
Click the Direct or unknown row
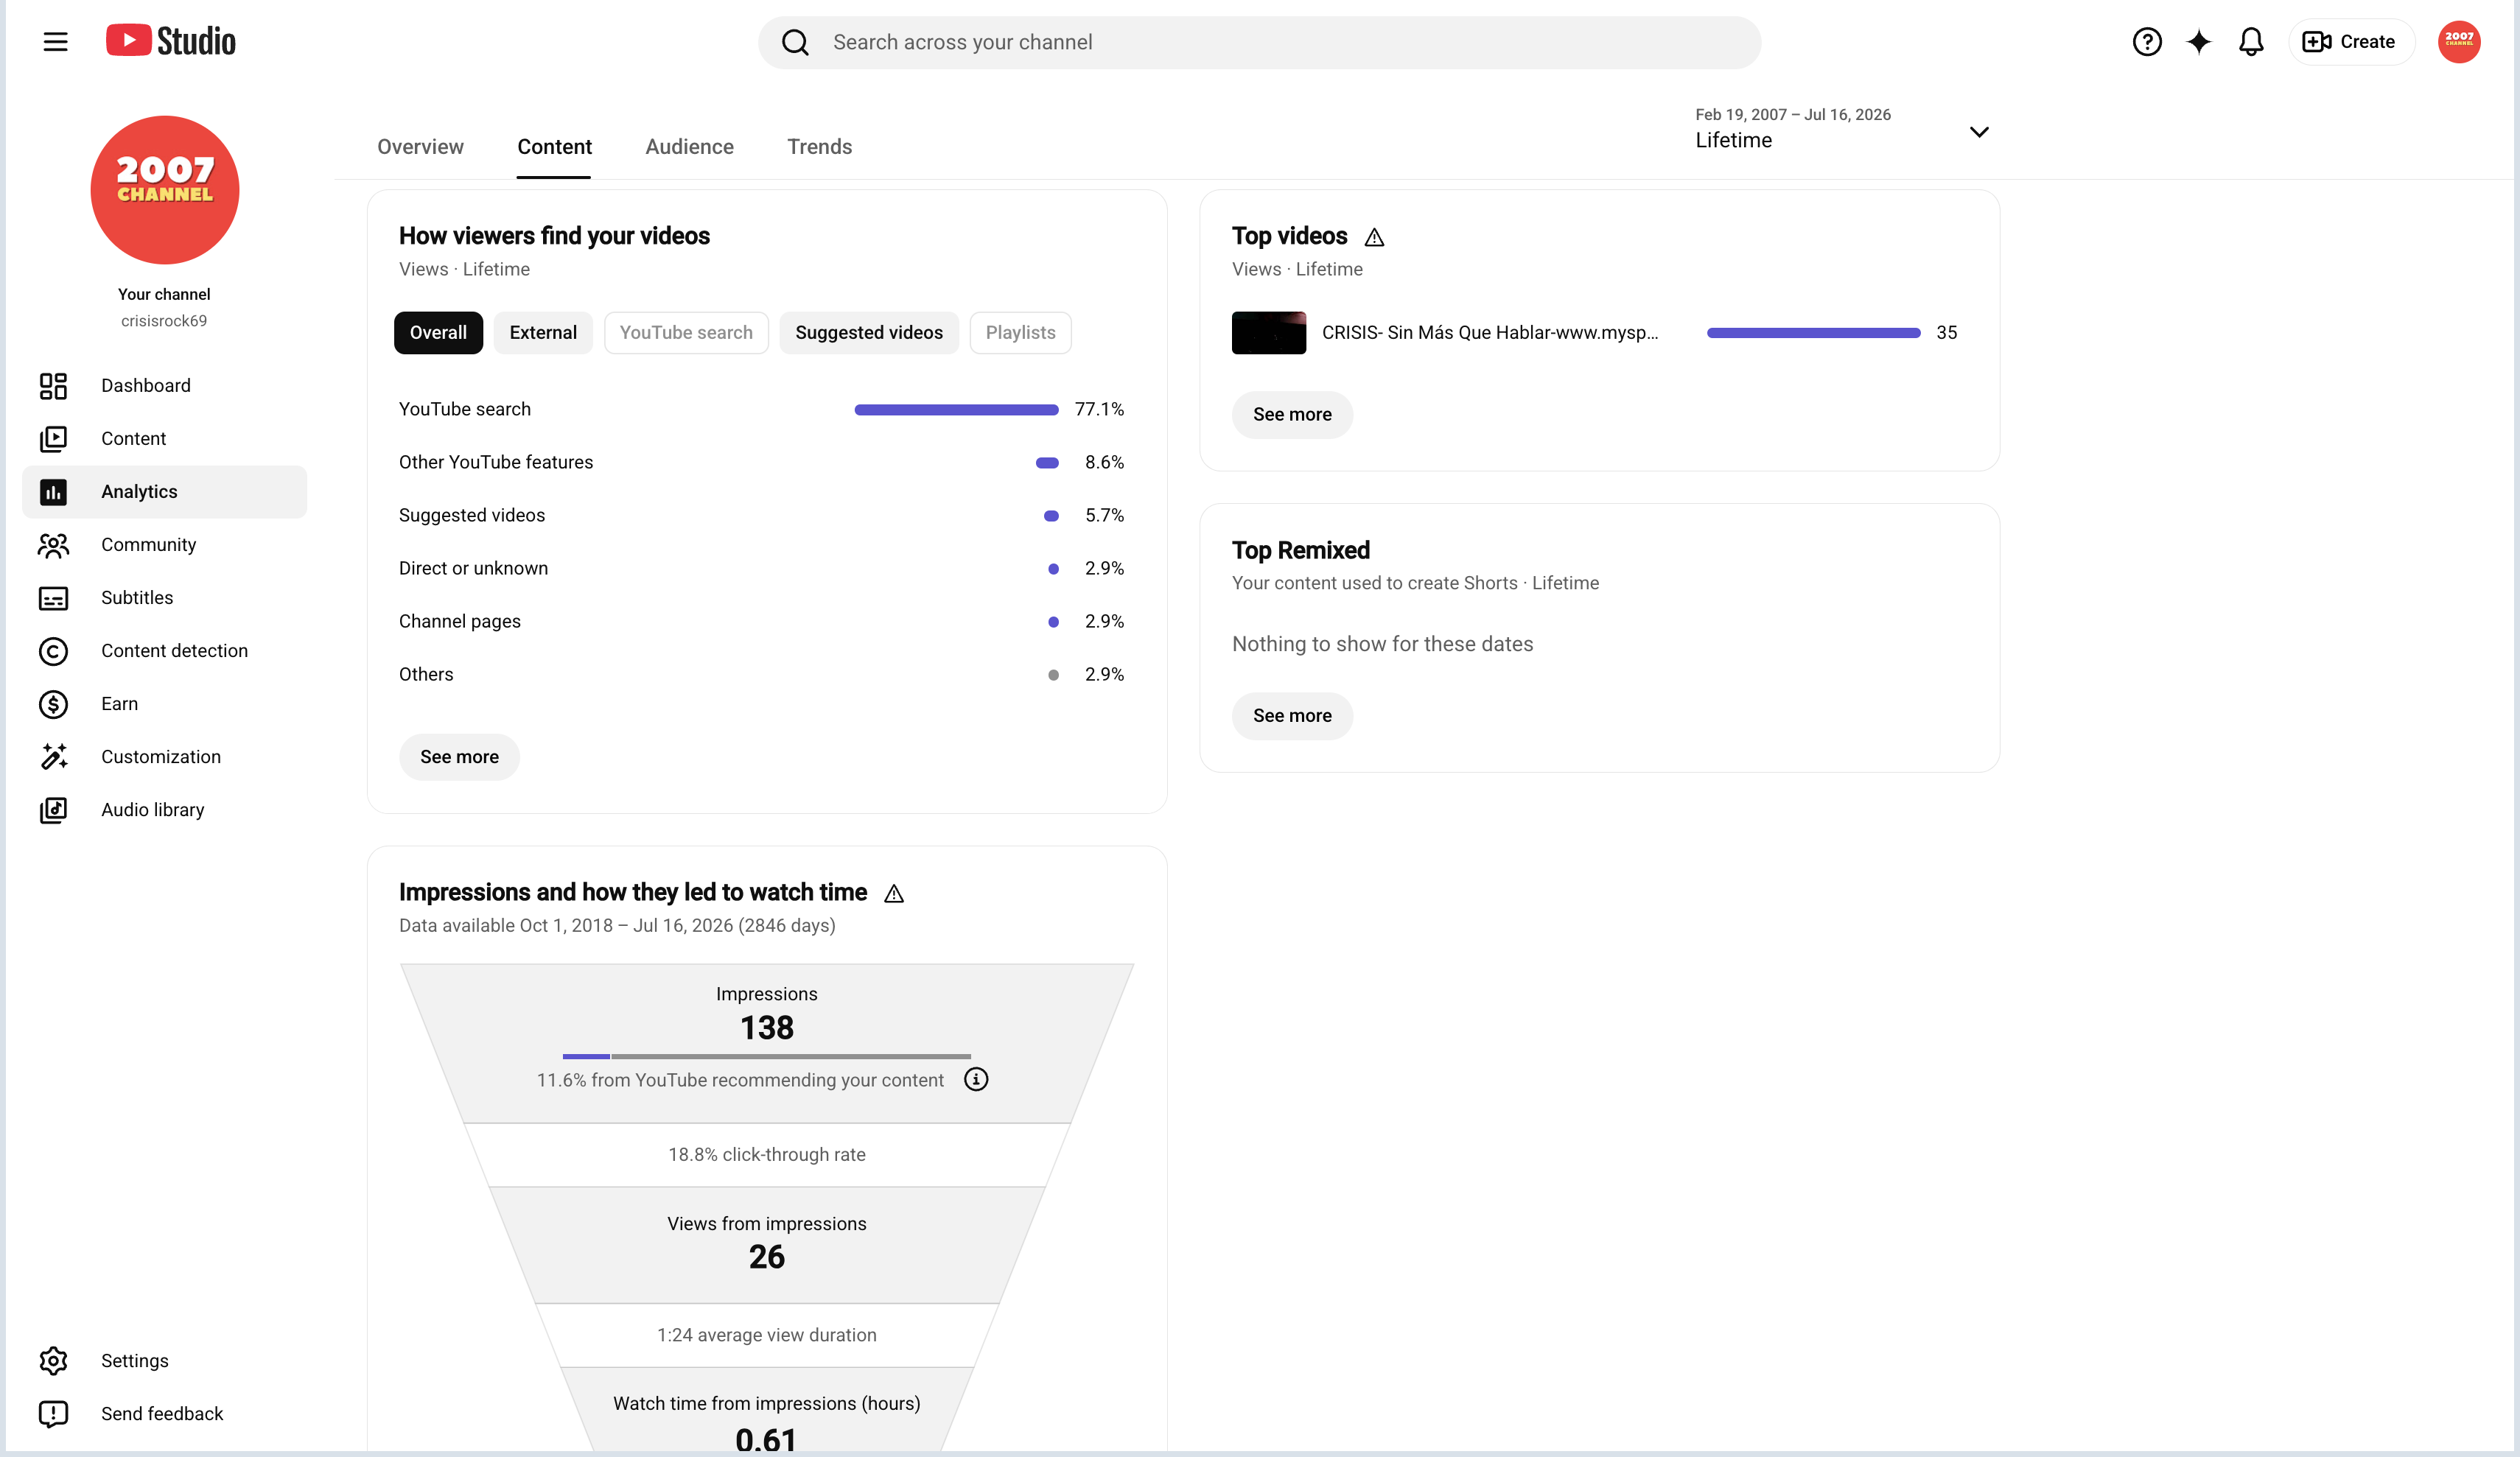762,569
